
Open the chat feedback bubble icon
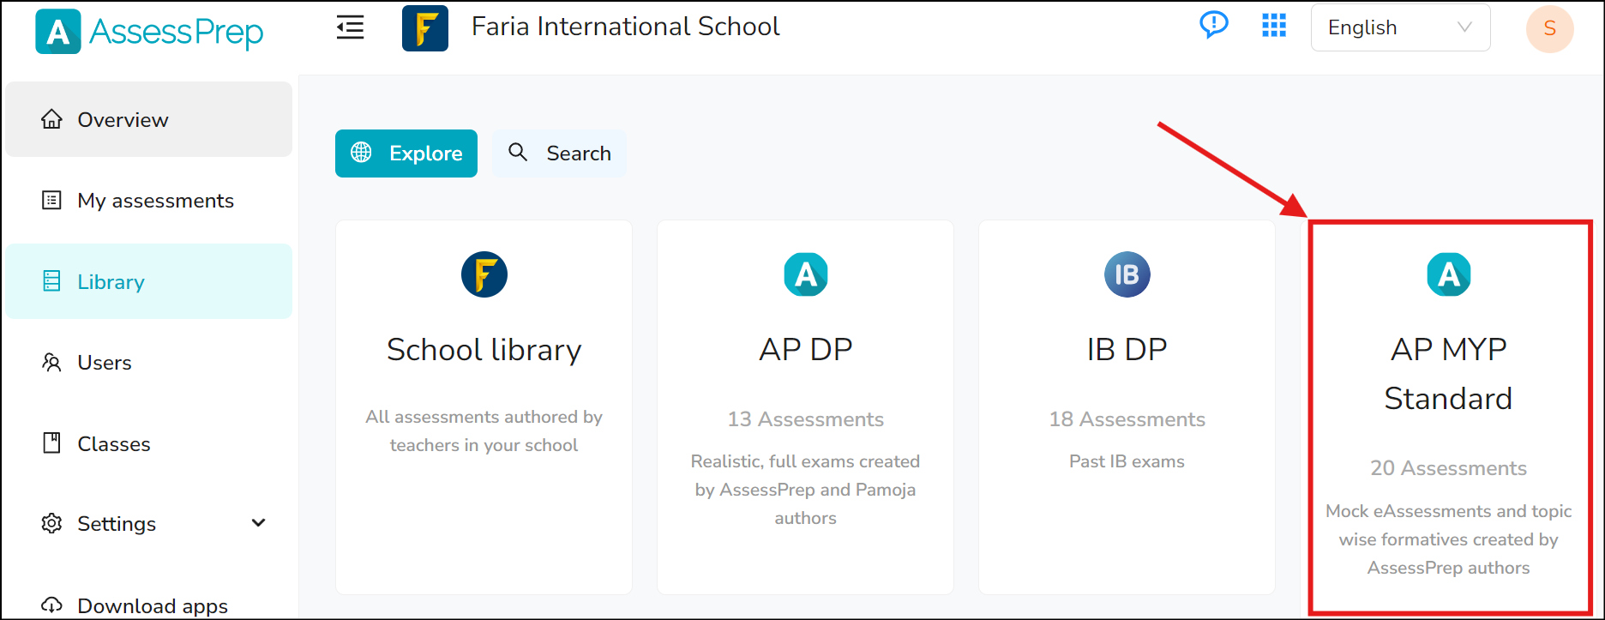(1213, 25)
